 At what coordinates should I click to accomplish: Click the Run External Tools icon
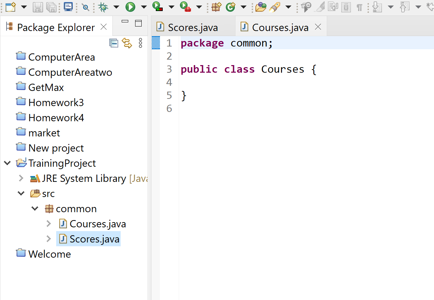pos(185,7)
